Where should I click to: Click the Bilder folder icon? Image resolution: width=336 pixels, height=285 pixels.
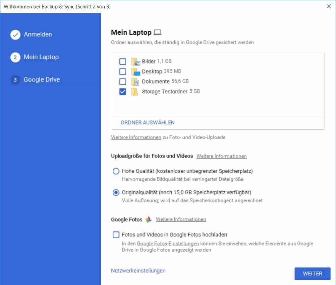click(x=136, y=62)
